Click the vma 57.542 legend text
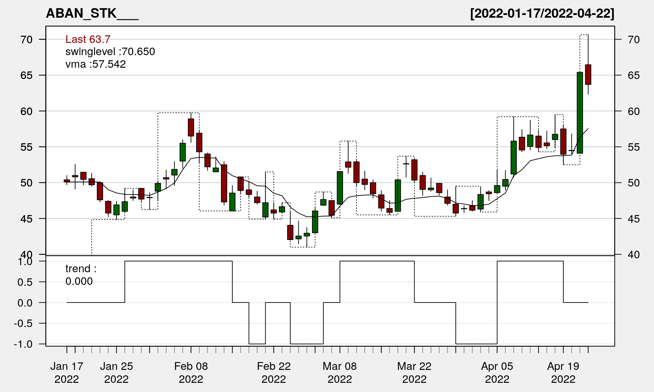Viewport: 654px width, 392px height. tap(96, 64)
